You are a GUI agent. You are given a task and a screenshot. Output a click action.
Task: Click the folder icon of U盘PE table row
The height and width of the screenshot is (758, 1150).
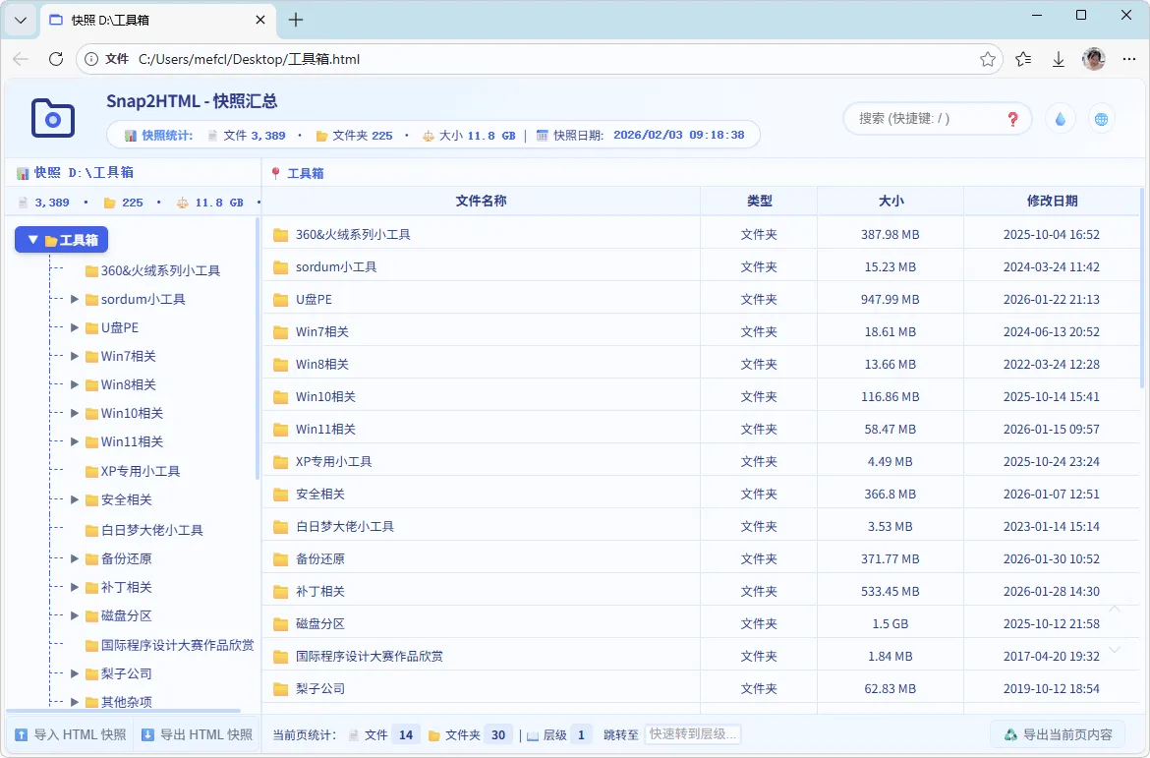pos(280,300)
